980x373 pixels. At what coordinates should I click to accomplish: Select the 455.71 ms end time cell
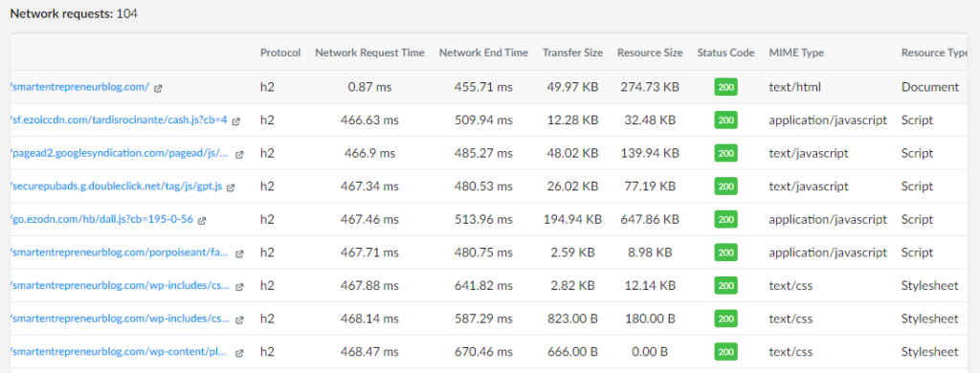[x=483, y=87]
